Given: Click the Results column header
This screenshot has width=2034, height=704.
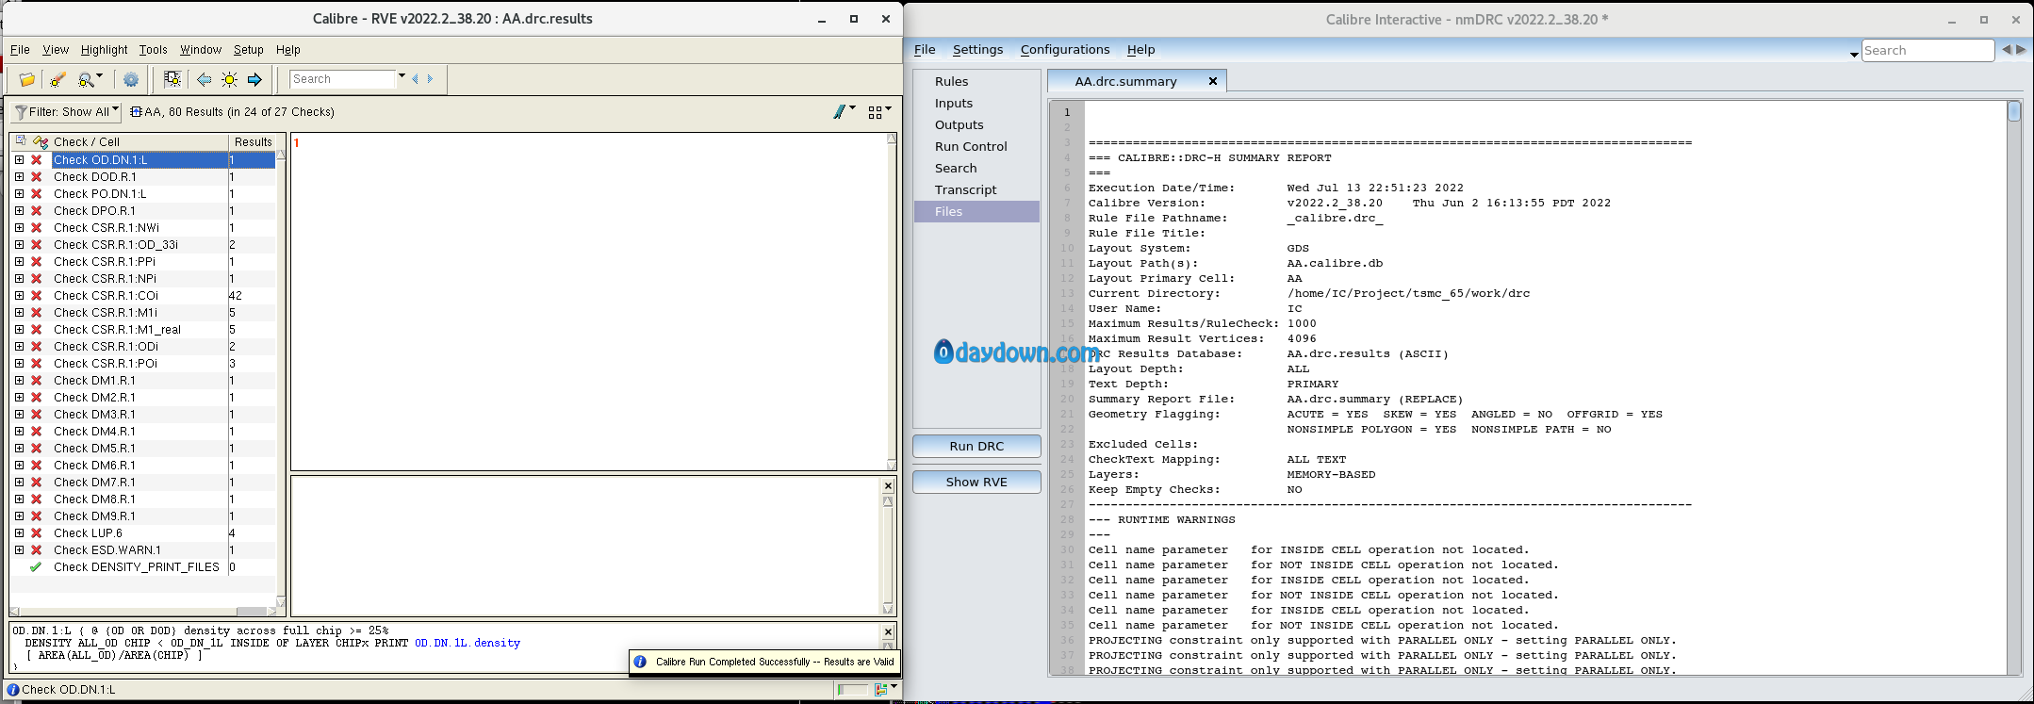Looking at the screenshot, I should click(x=253, y=142).
